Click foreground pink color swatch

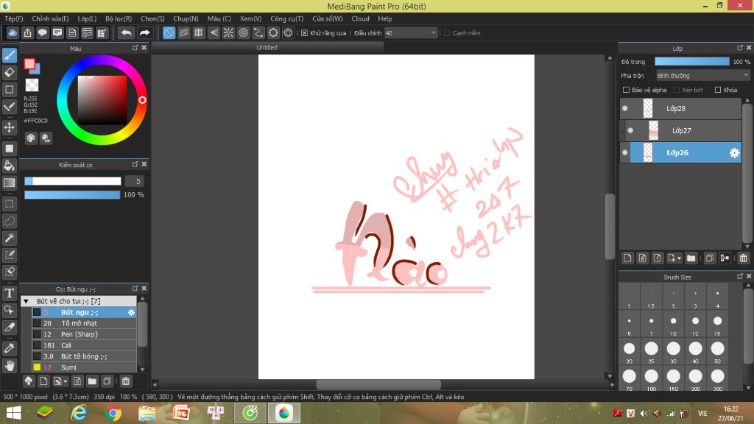click(x=29, y=64)
